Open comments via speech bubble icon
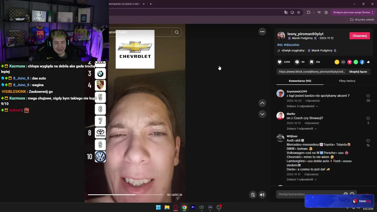Viewport: 377px width, 212px height. [297, 62]
